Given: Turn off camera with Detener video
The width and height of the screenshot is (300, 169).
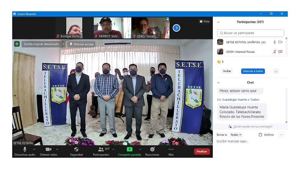Looking at the screenshot, I should tap(49, 149).
